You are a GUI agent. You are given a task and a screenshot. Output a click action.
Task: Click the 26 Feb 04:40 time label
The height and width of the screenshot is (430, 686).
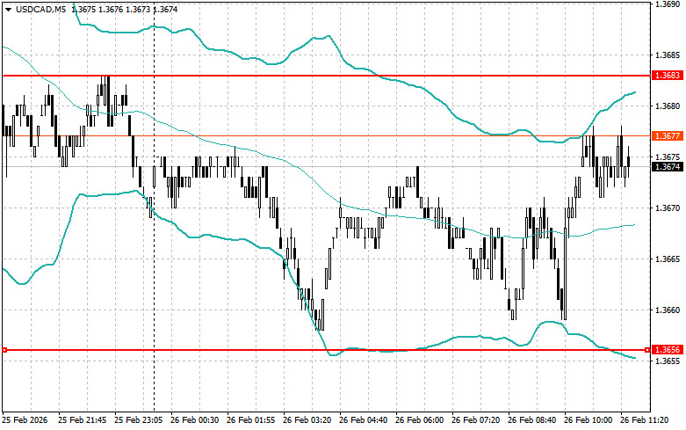click(363, 420)
